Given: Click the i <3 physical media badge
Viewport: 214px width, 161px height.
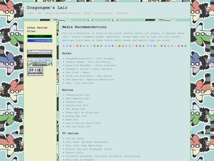Looking at the screenshot, I should 35,72.
